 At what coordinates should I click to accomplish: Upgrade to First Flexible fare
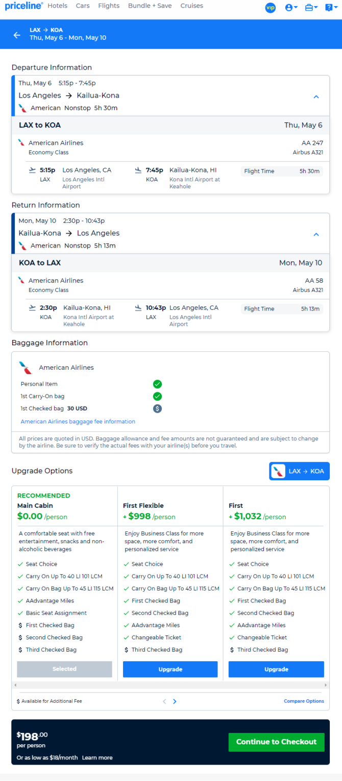pos(170,669)
